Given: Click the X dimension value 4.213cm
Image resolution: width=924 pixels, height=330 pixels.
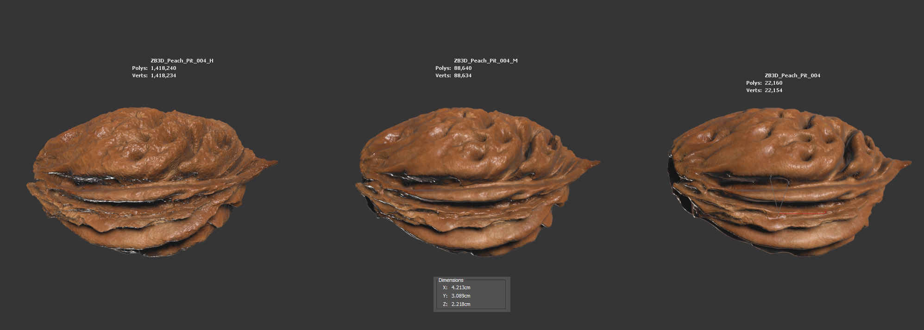Looking at the screenshot, I should pyautogui.click(x=460, y=287).
